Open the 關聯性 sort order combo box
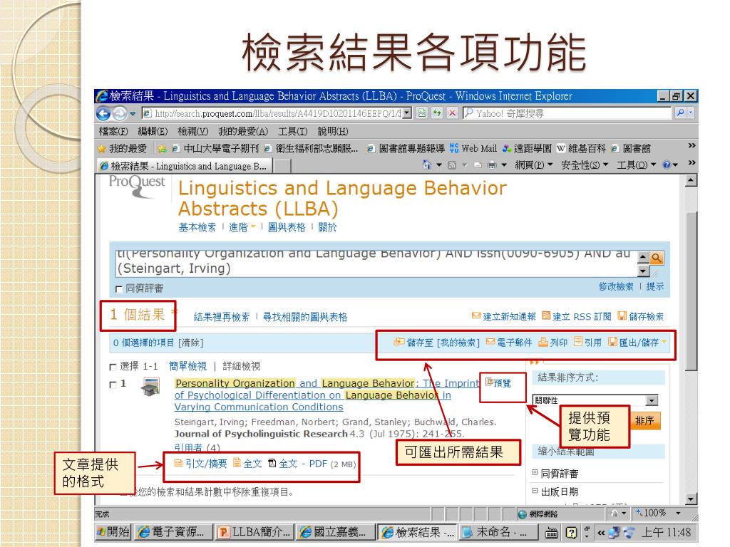 pos(595,400)
